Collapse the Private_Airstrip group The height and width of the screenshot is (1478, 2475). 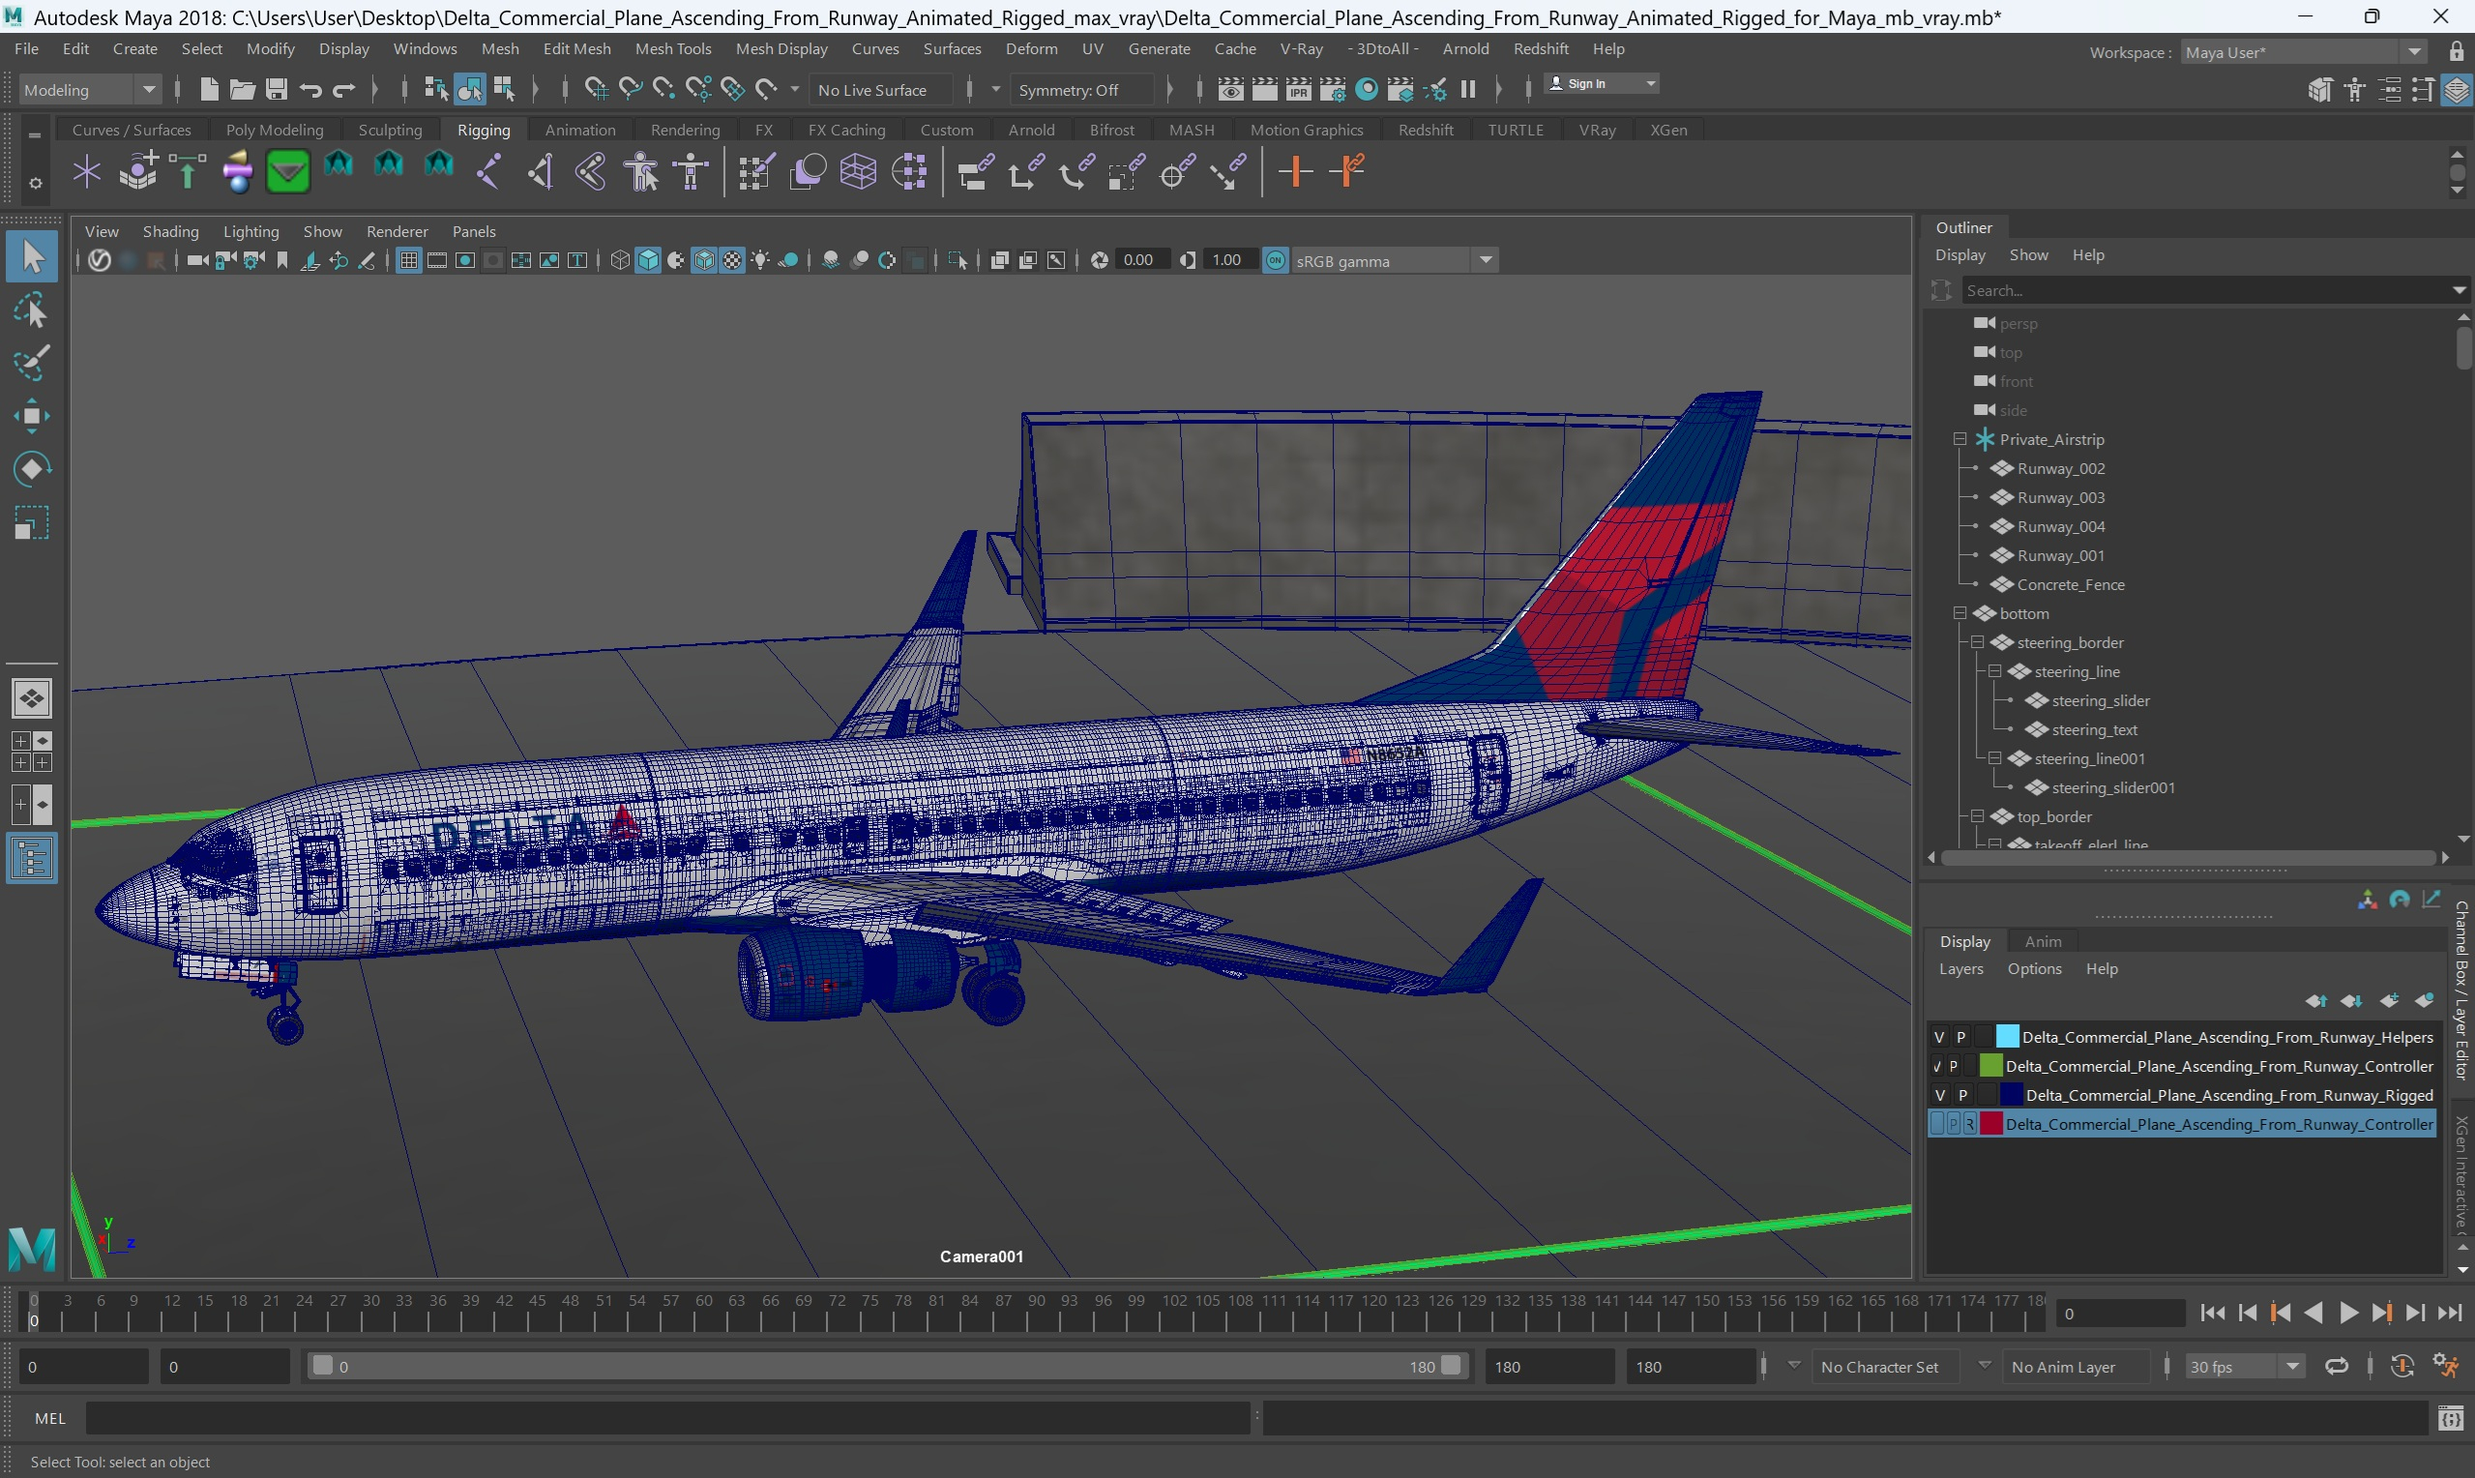pyautogui.click(x=1959, y=439)
